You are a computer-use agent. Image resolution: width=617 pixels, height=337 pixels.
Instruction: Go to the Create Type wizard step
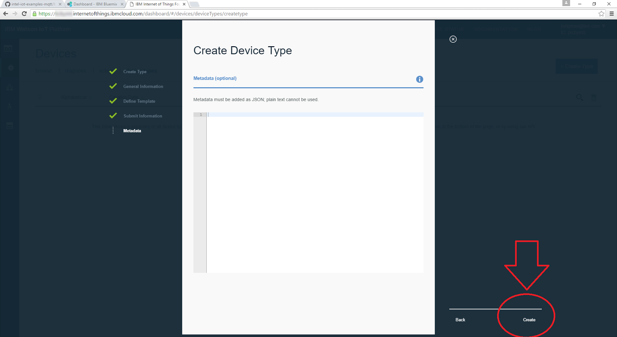(x=135, y=72)
